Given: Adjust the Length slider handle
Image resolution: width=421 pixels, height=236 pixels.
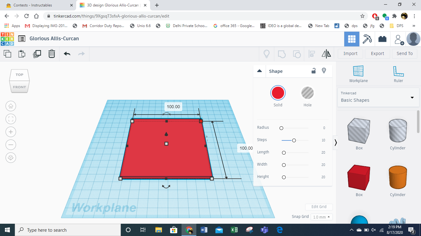Looking at the screenshot, I should tap(284, 153).
